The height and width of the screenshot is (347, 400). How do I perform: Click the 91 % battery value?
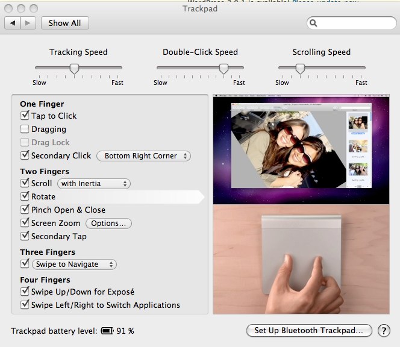pyautogui.click(x=125, y=331)
